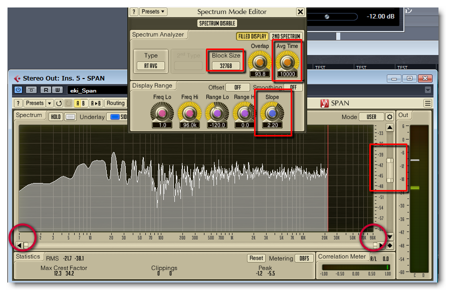This screenshot has height=296, width=452.
Task: Click the undo arrow in the SPAN toolbar
Action: [59, 103]
